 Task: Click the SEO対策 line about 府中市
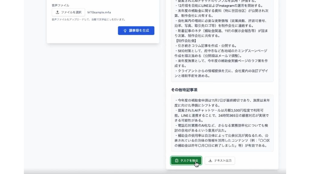pos(221,51)
